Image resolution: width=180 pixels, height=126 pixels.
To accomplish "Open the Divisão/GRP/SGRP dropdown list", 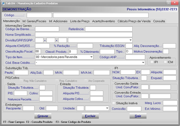I will (130, 40).
